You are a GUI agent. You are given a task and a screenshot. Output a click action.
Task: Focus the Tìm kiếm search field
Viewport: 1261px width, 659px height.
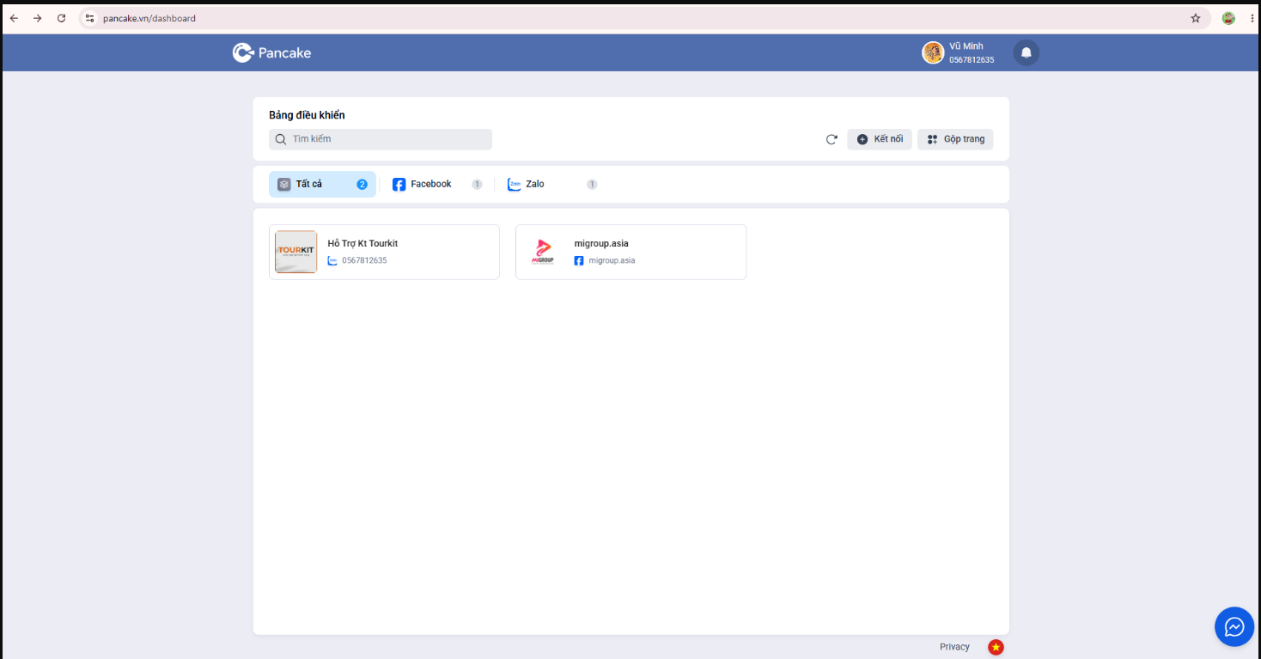pos(381,139)
